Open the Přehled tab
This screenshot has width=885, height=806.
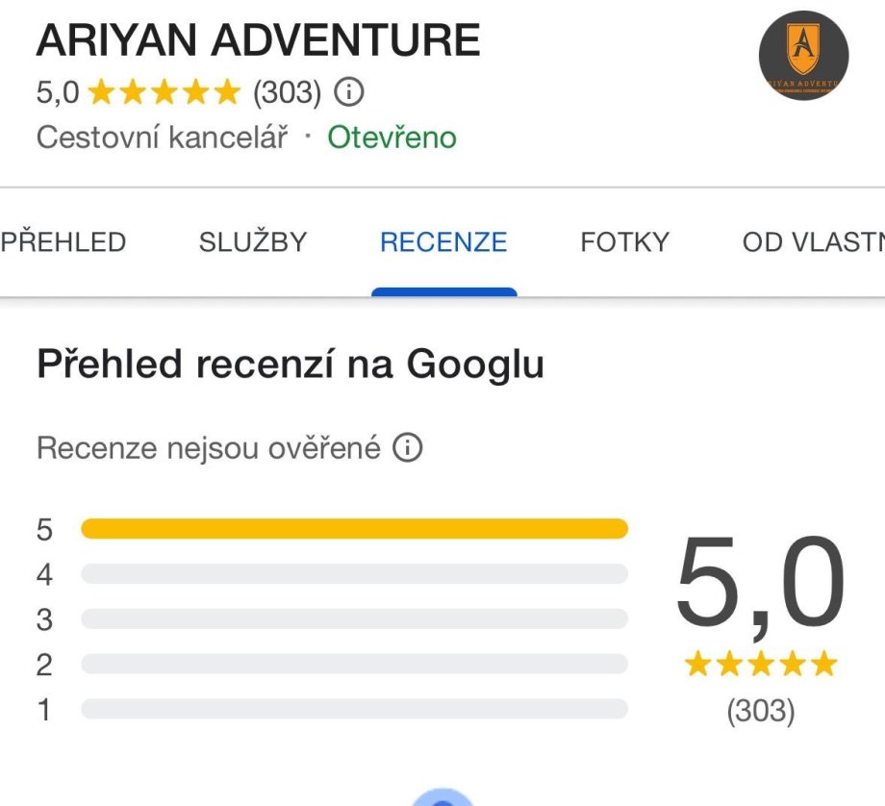click(63, 242)
